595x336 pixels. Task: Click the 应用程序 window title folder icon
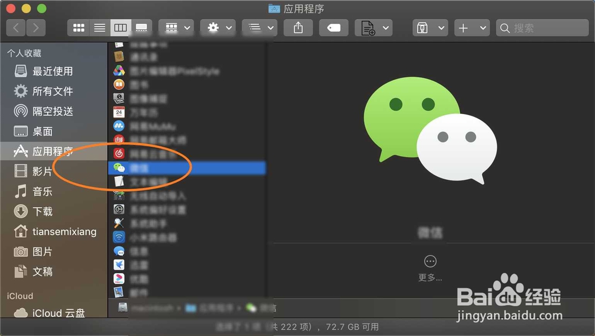tap(274, 8)
